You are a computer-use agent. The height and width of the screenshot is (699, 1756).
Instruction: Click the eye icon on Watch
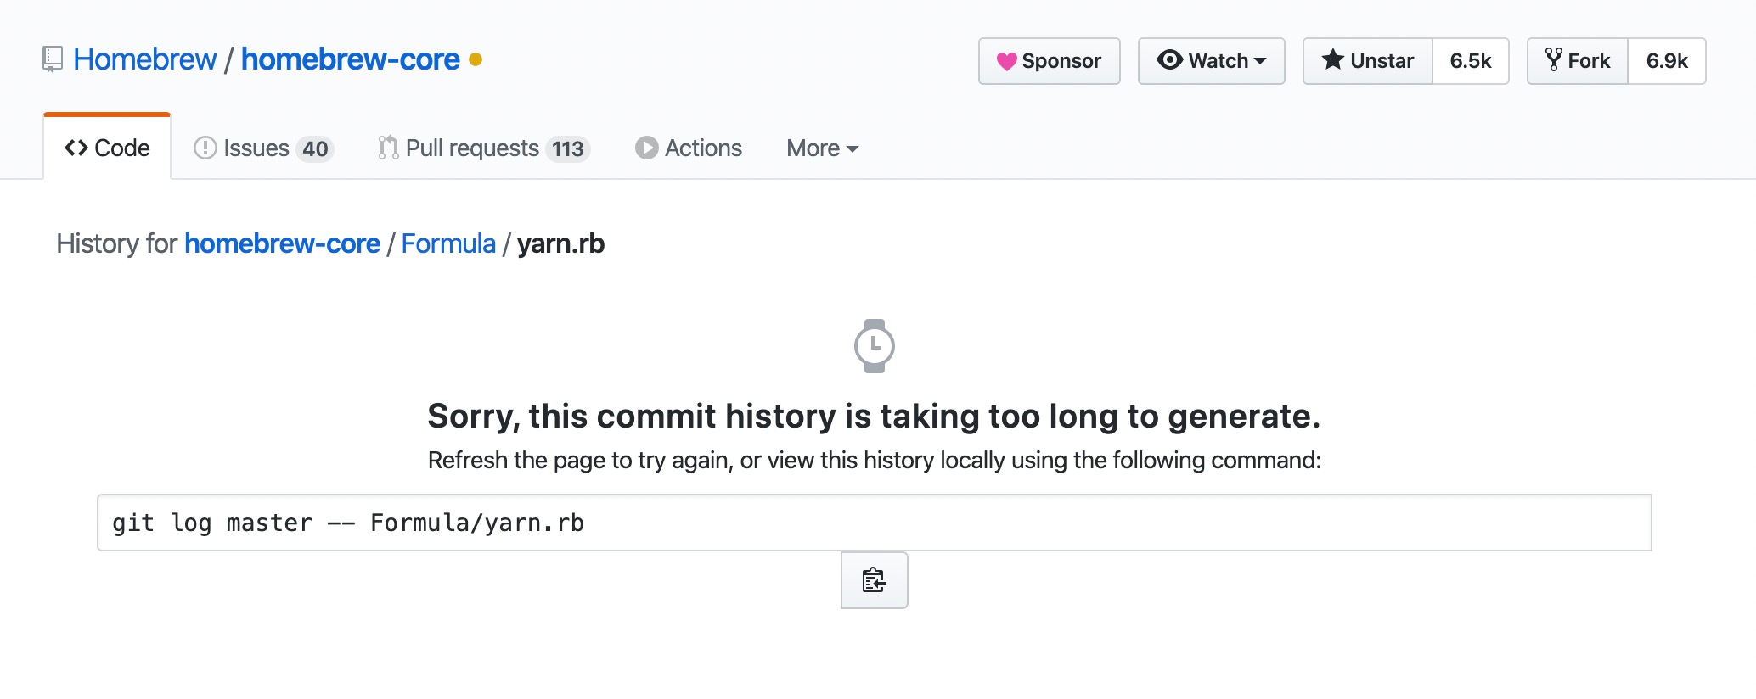coord(1169,60)
